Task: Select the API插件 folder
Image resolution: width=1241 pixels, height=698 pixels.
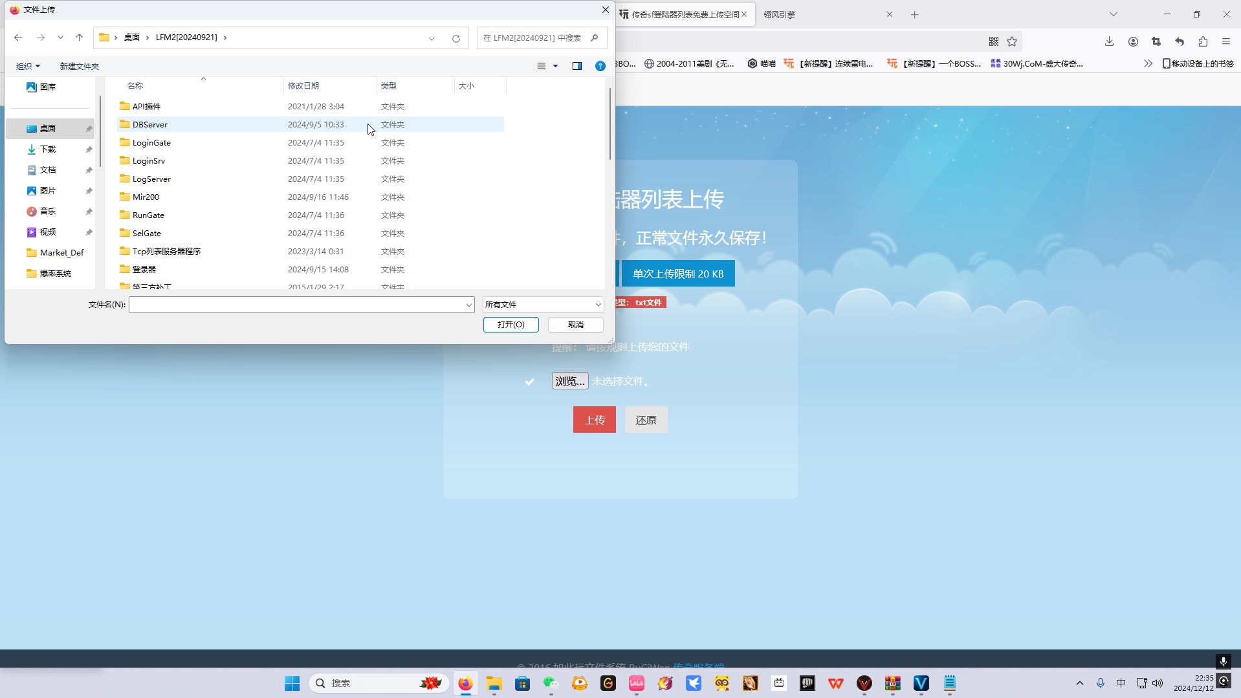Action: 311,106
